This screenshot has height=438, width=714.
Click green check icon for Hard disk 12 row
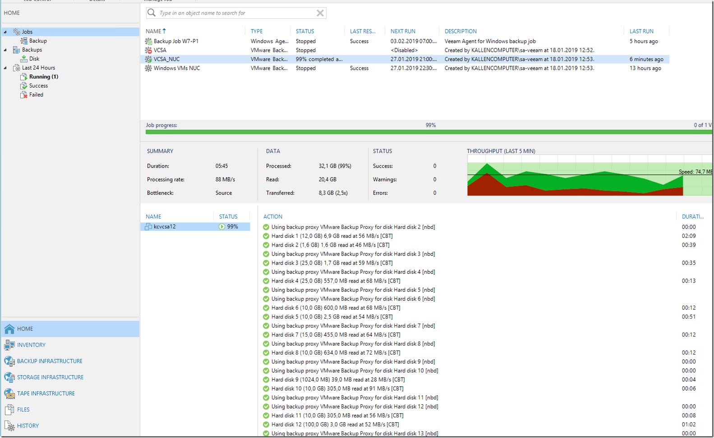266,424
